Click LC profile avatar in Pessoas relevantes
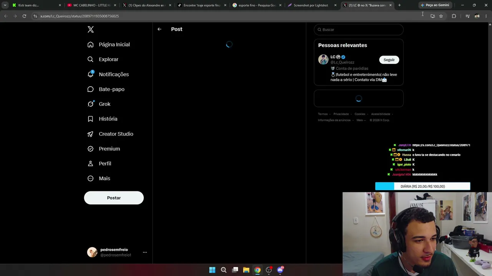 [x=323, y=59]
